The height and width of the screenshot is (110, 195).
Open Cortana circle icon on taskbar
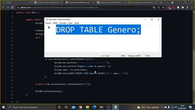point(59,107)
